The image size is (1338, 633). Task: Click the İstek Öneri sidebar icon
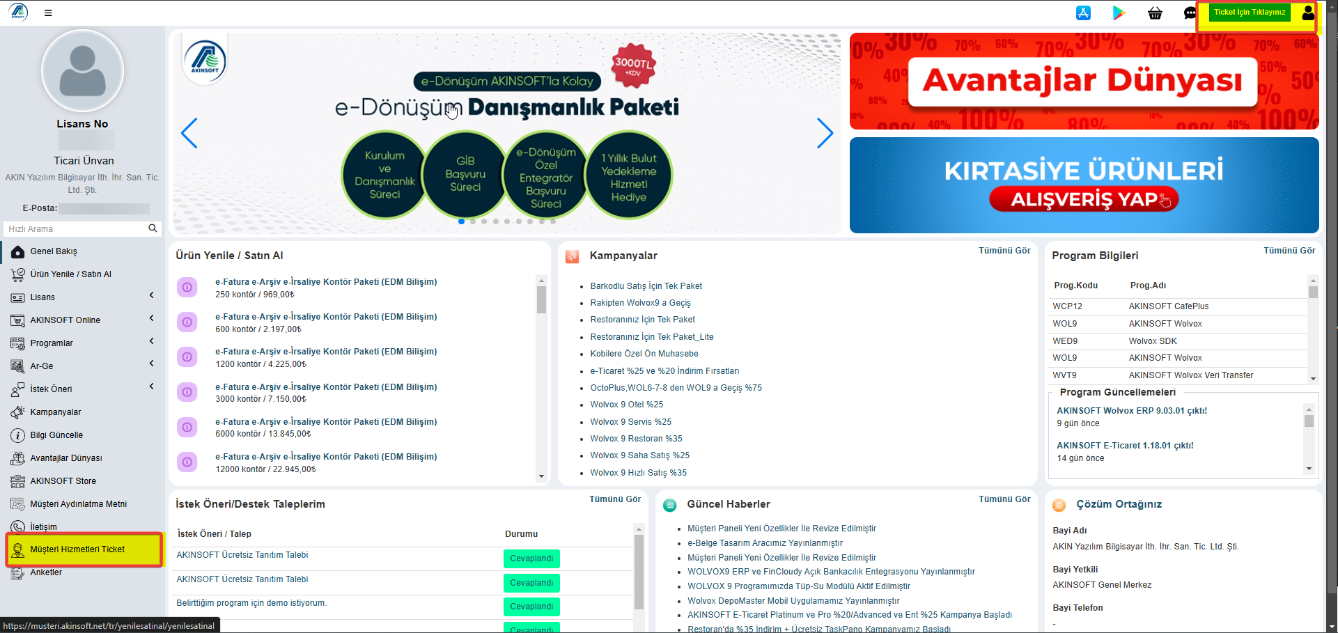[x=18, y=389]
